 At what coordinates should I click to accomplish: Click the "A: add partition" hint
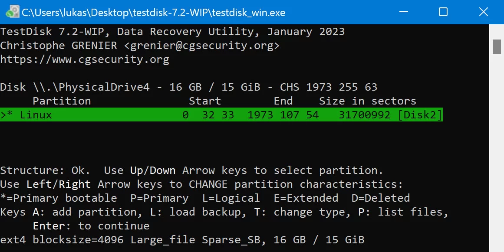(x=94, y=212)
